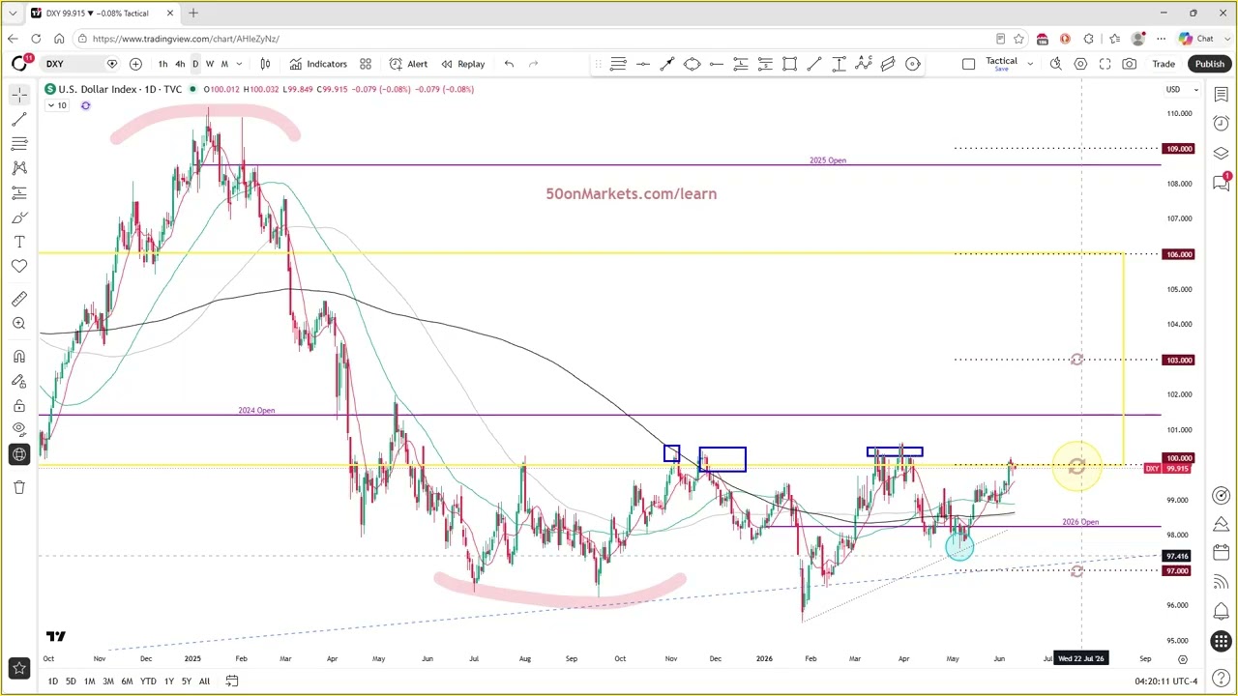The image size is (1238, 696).
Task: Open chart settings hexagon icon
Action: pyautogui.click(x=1080, y=64)
